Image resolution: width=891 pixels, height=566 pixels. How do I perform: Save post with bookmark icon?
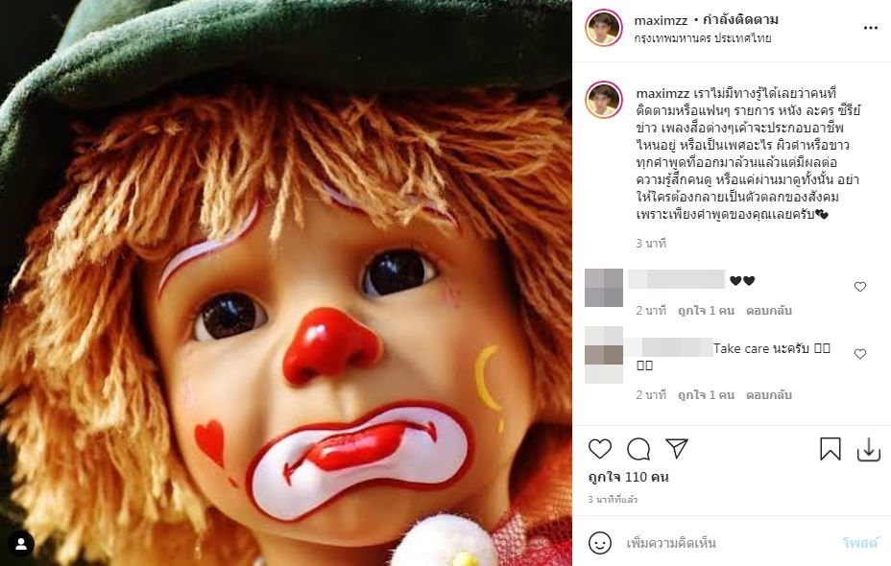click(831, 449)
